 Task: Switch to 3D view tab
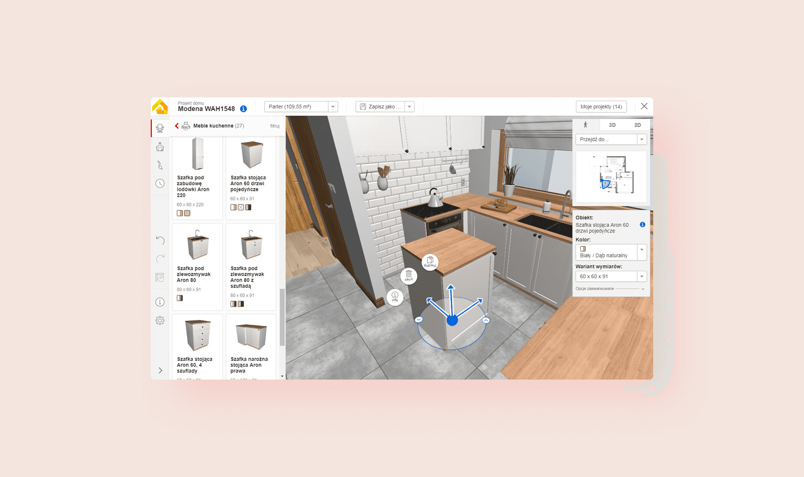tap(612, 125)
